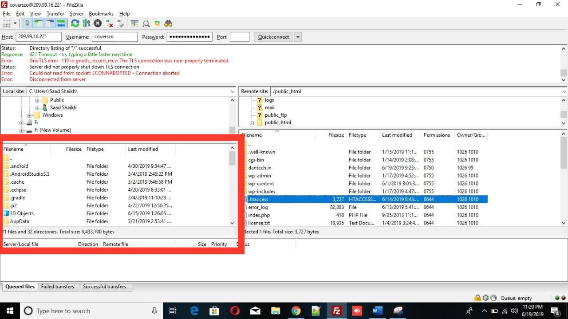
Task: Search for files recursively with binoculars icon
Action: pos(168,24)
